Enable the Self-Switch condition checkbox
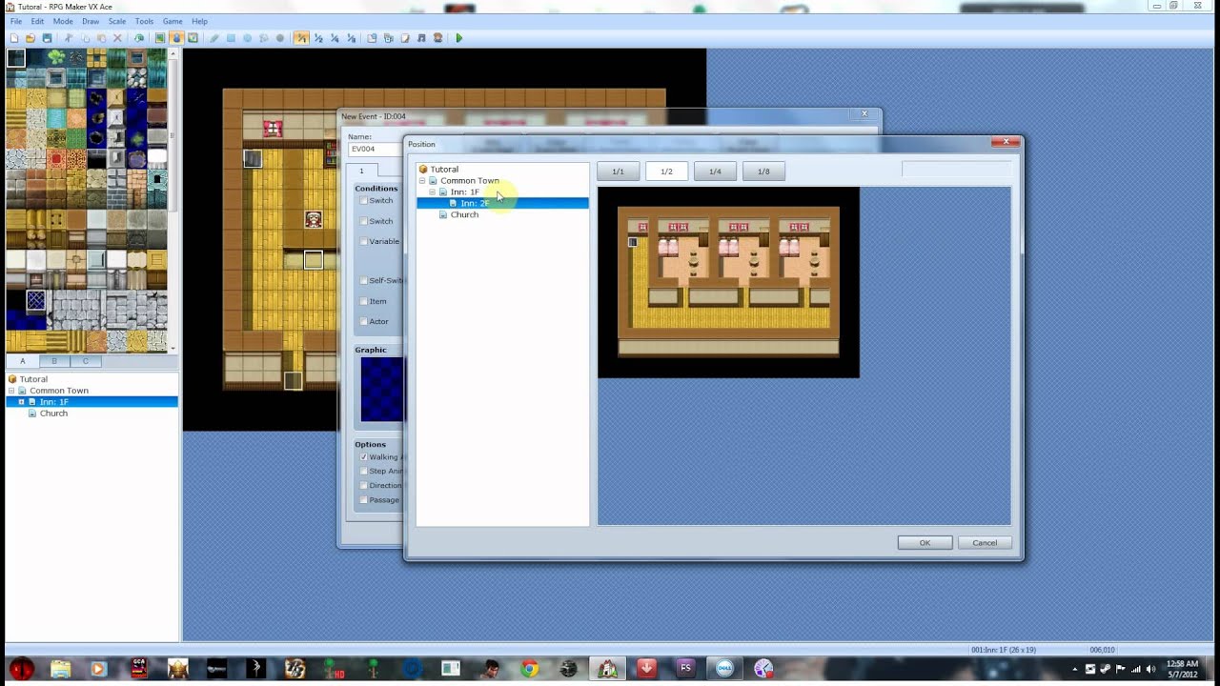 [x=363, y=280]
